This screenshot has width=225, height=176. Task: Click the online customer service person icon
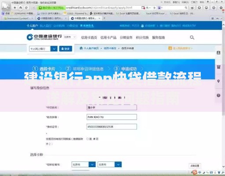click(142, 26)
